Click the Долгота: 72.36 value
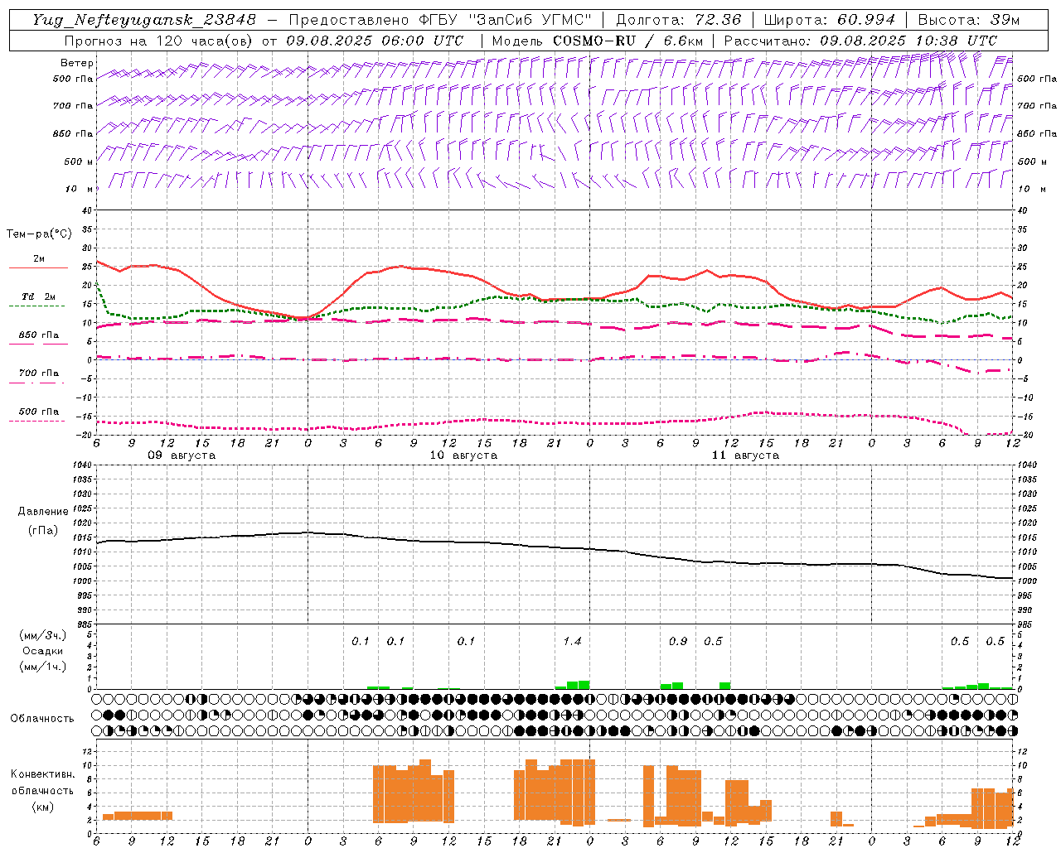Screen dimensions: 1061x848 (678, 20)
